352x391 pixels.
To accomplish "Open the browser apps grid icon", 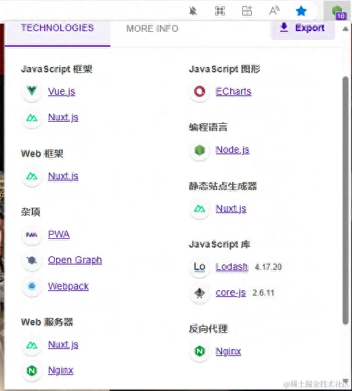I will point(220,11).
